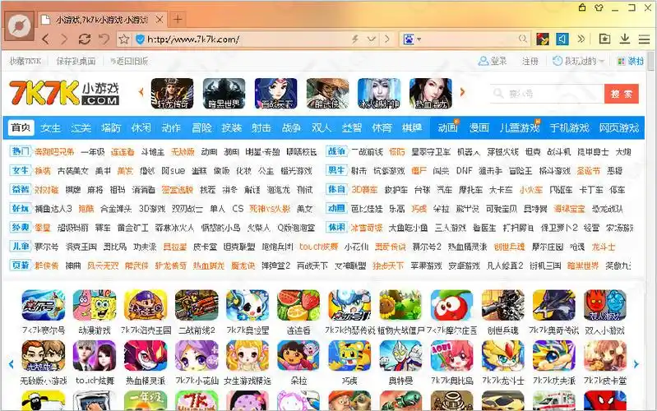Switch to the 儿童游戏 navigation tab

[x=519, y=127]
